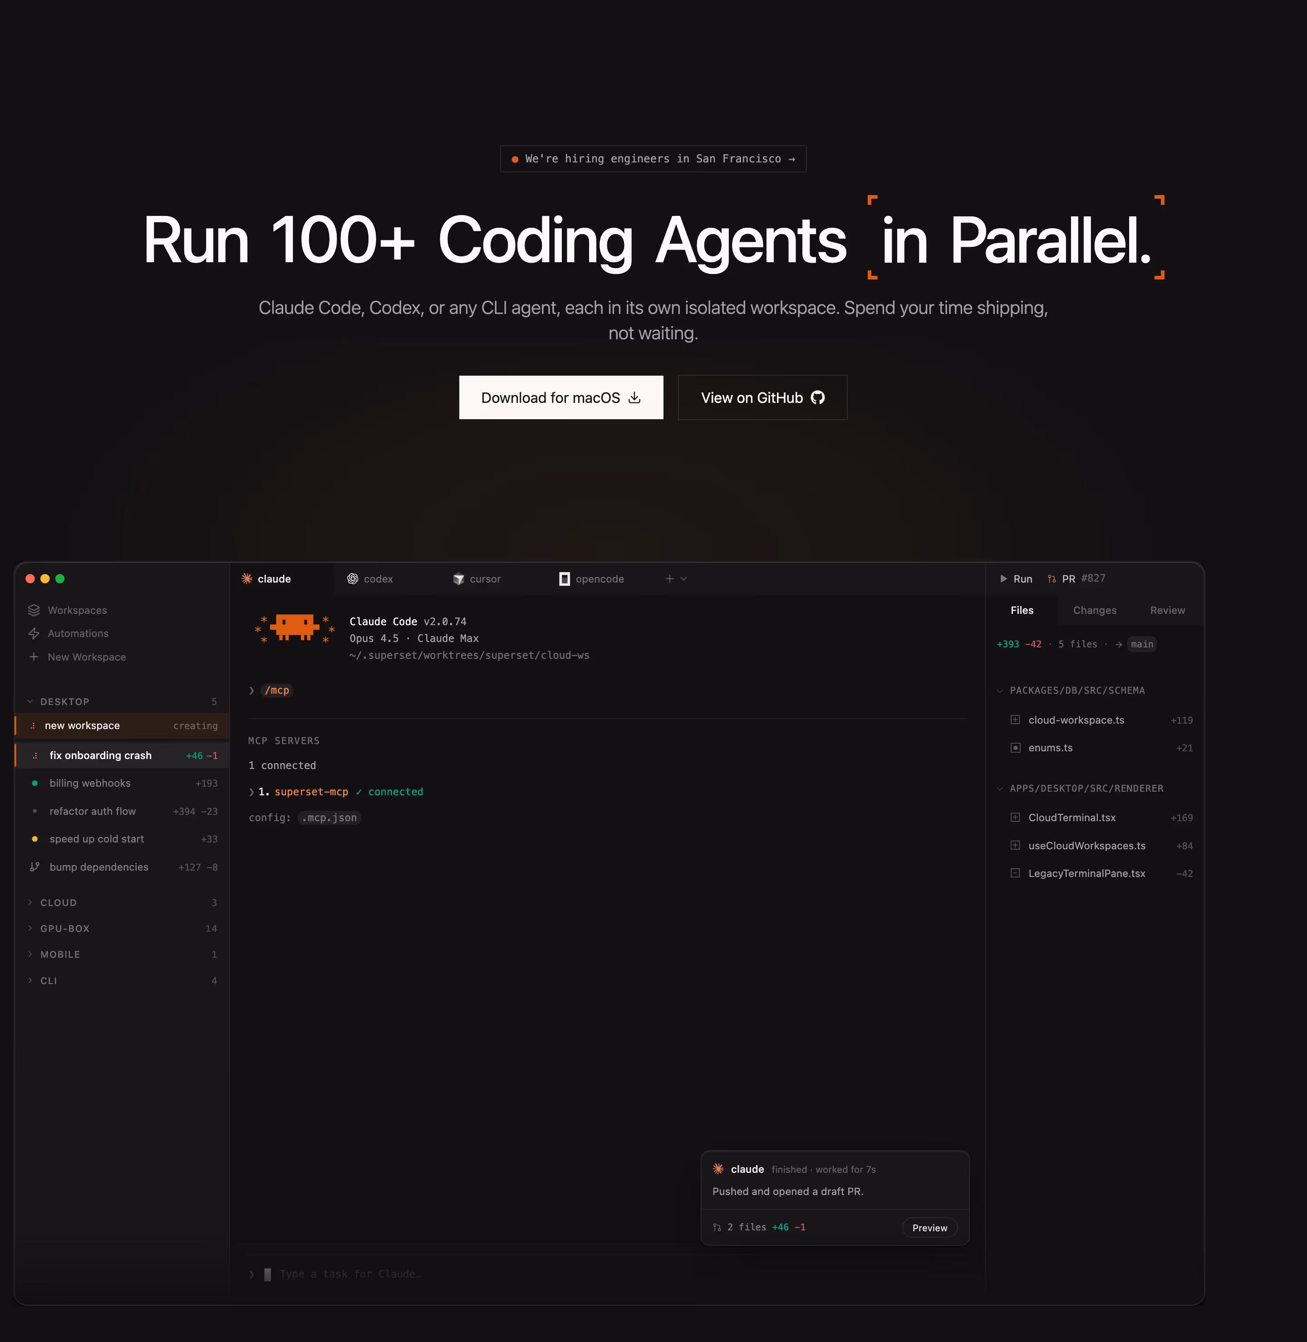Open CloudTerminal.tsx in file list

[1096, 817]
